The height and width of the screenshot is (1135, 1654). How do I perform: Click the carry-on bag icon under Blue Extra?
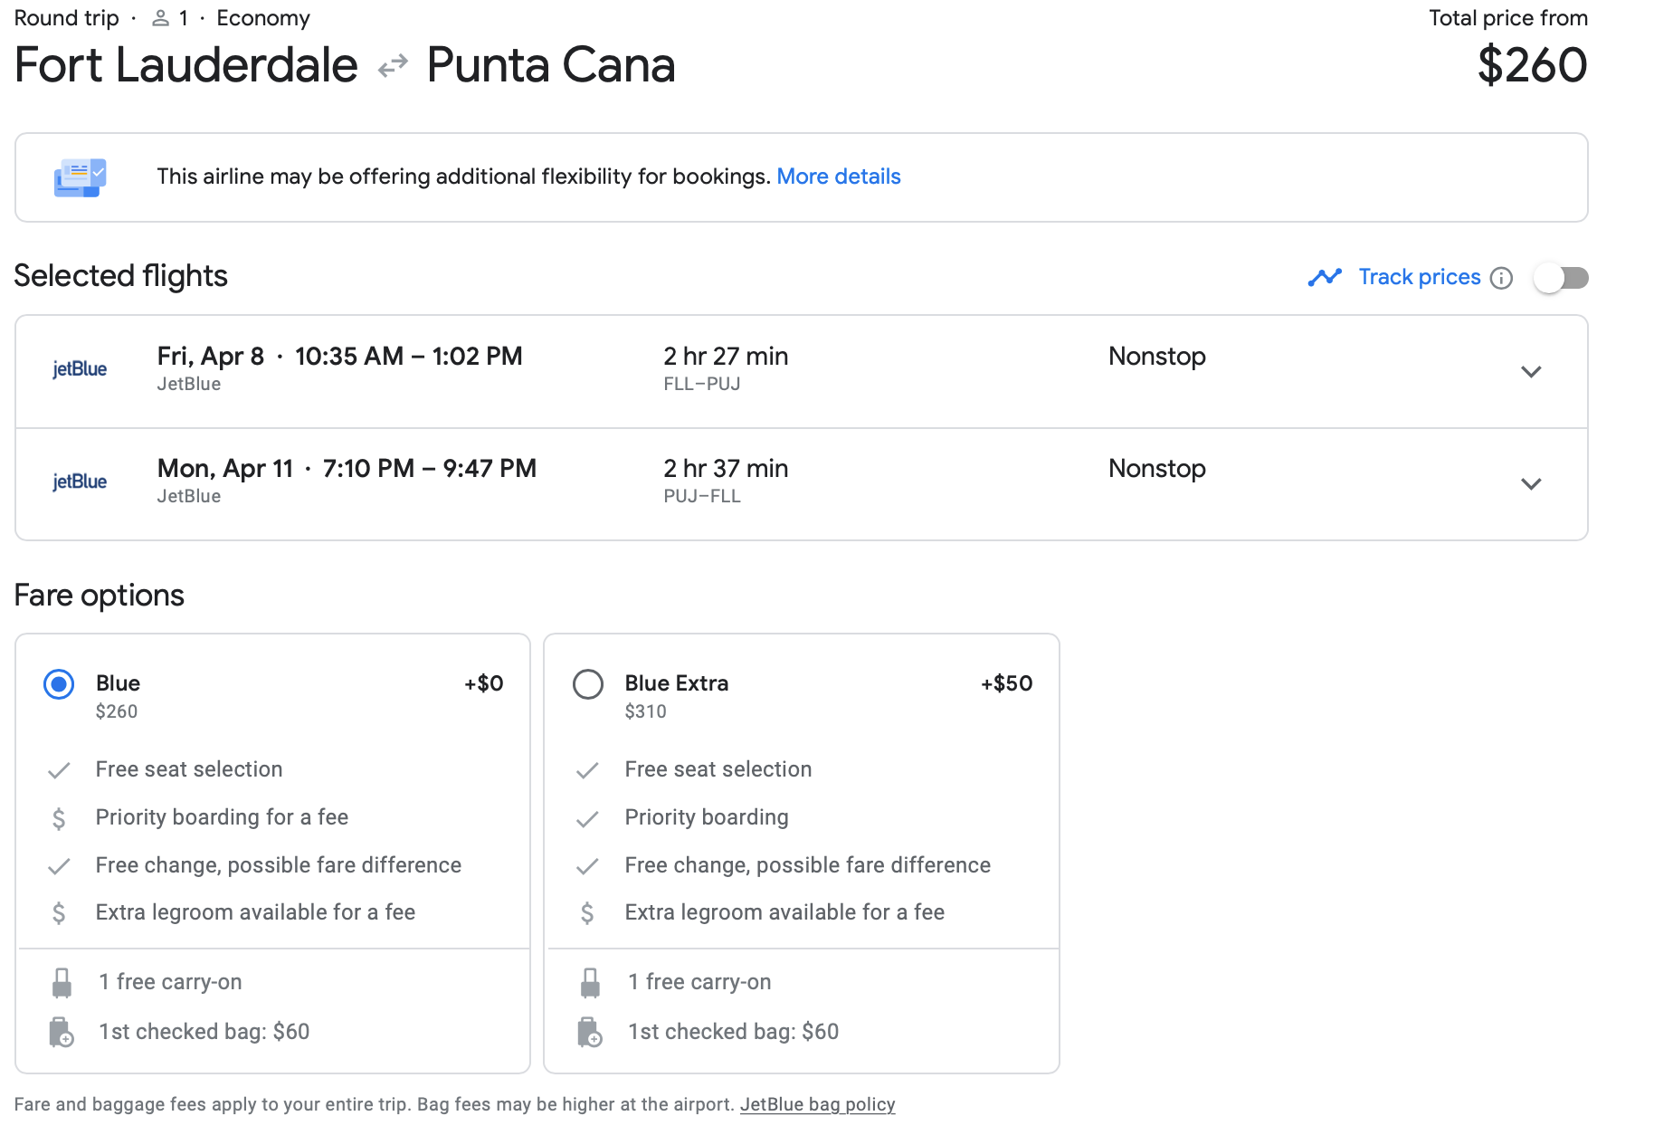click(590, 983)
